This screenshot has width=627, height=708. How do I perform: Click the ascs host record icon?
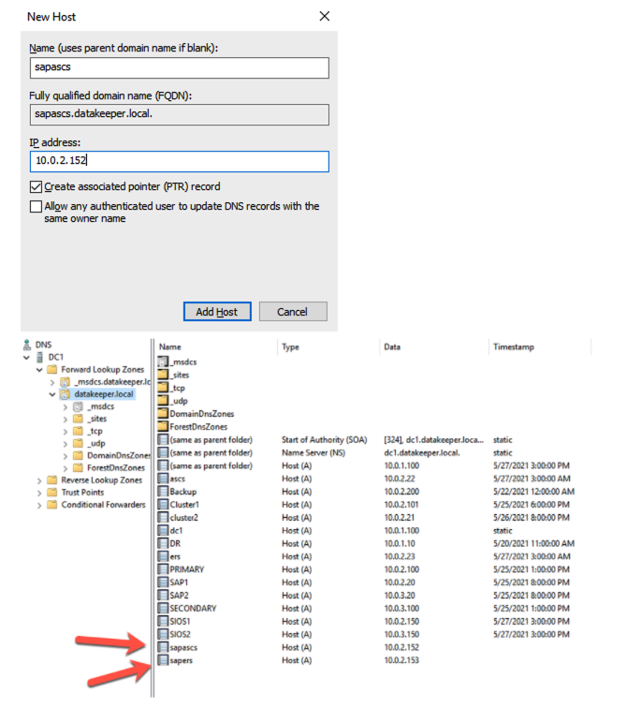coord(163,479)
